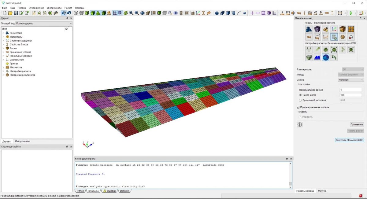Select the Число шагов radio button

[x=300, y=95]
